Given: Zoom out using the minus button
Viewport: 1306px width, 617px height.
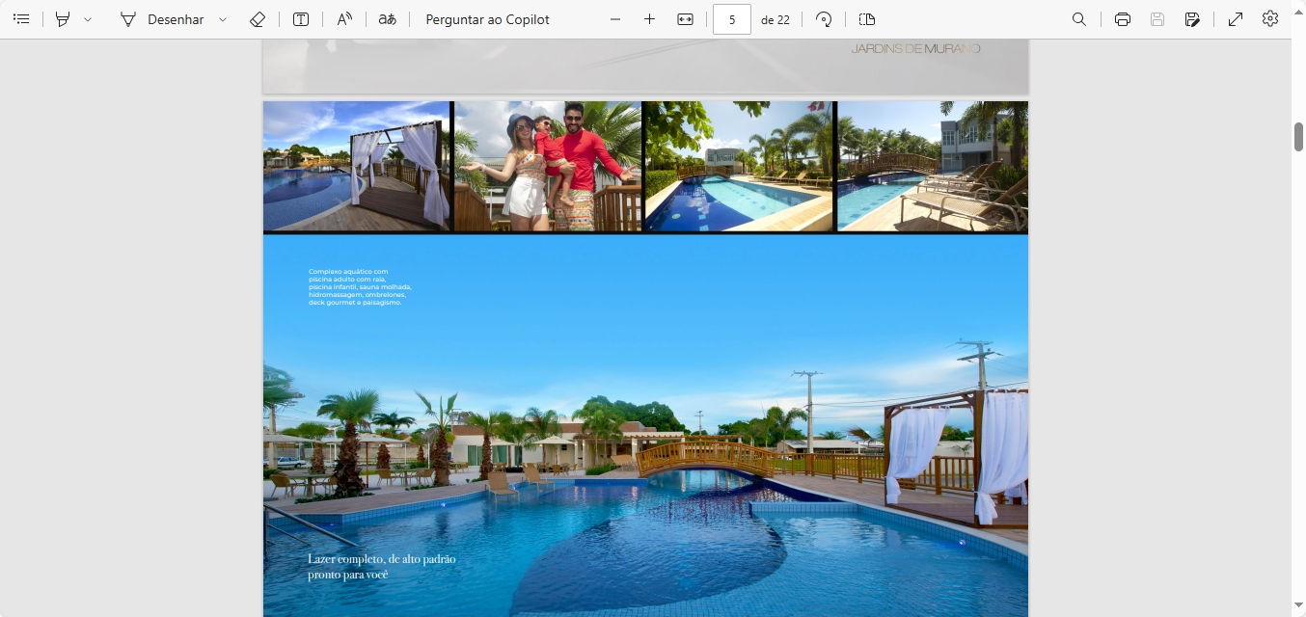Looking at the screenshot, I should pyautogui.click(x=615, y=19).
